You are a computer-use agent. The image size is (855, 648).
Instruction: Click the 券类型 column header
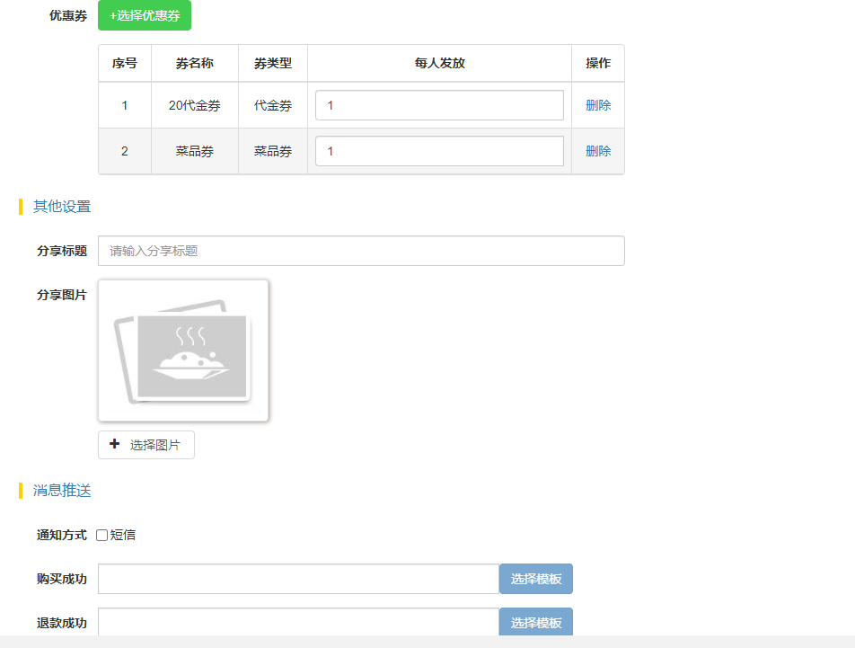click(x=273, y=64)
